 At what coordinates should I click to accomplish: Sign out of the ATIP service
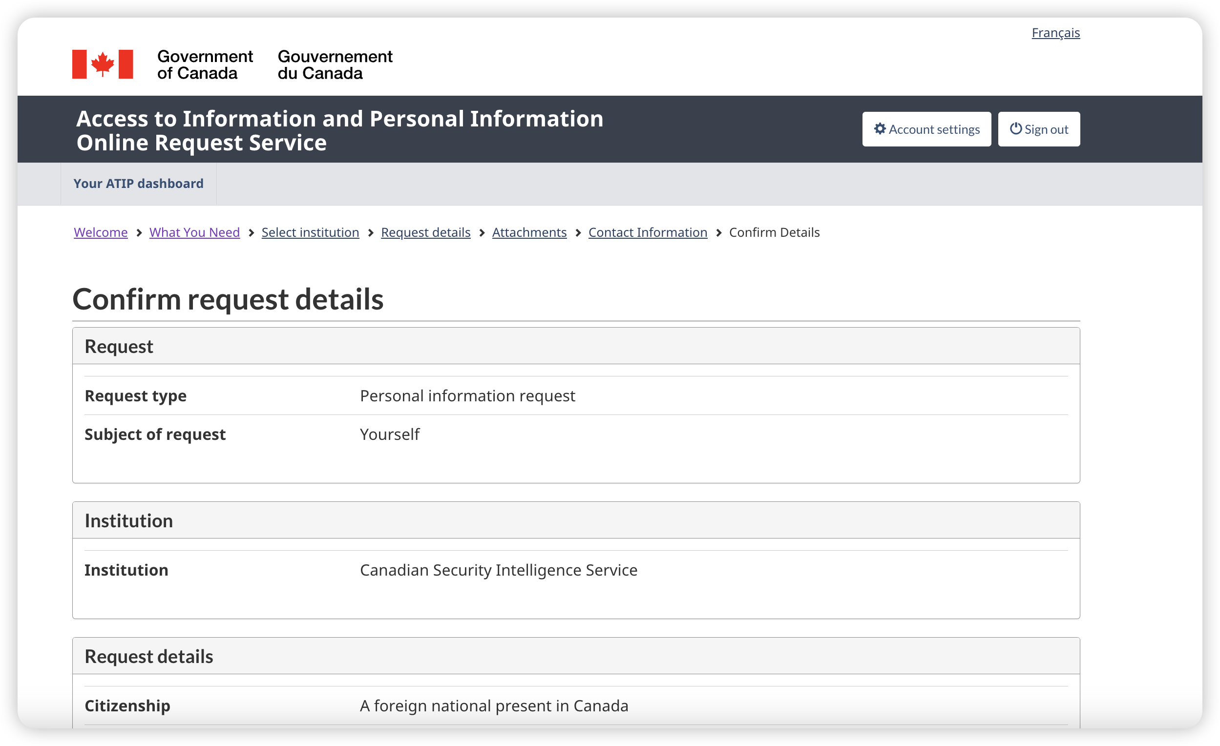point(1039,129)
